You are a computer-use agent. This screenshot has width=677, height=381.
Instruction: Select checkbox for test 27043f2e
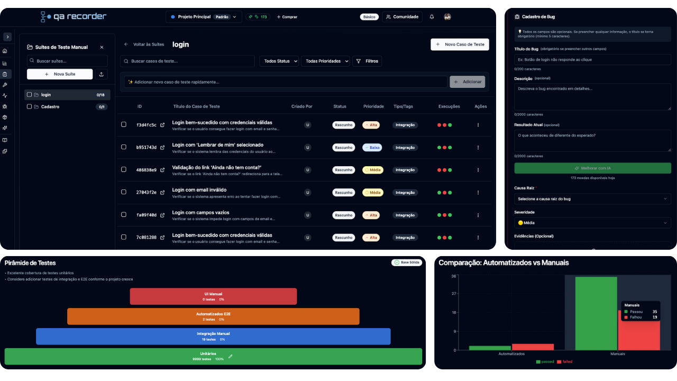pyautogui.click(x=124, y=192)
